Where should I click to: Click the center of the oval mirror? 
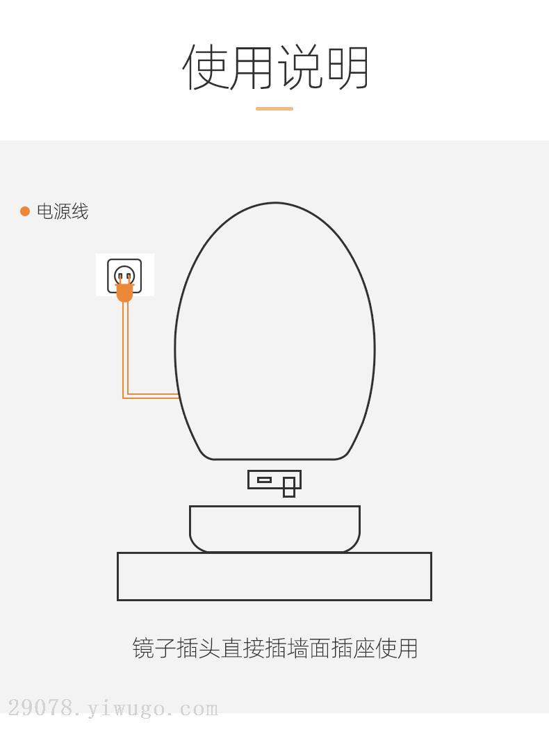click(274, 332)
